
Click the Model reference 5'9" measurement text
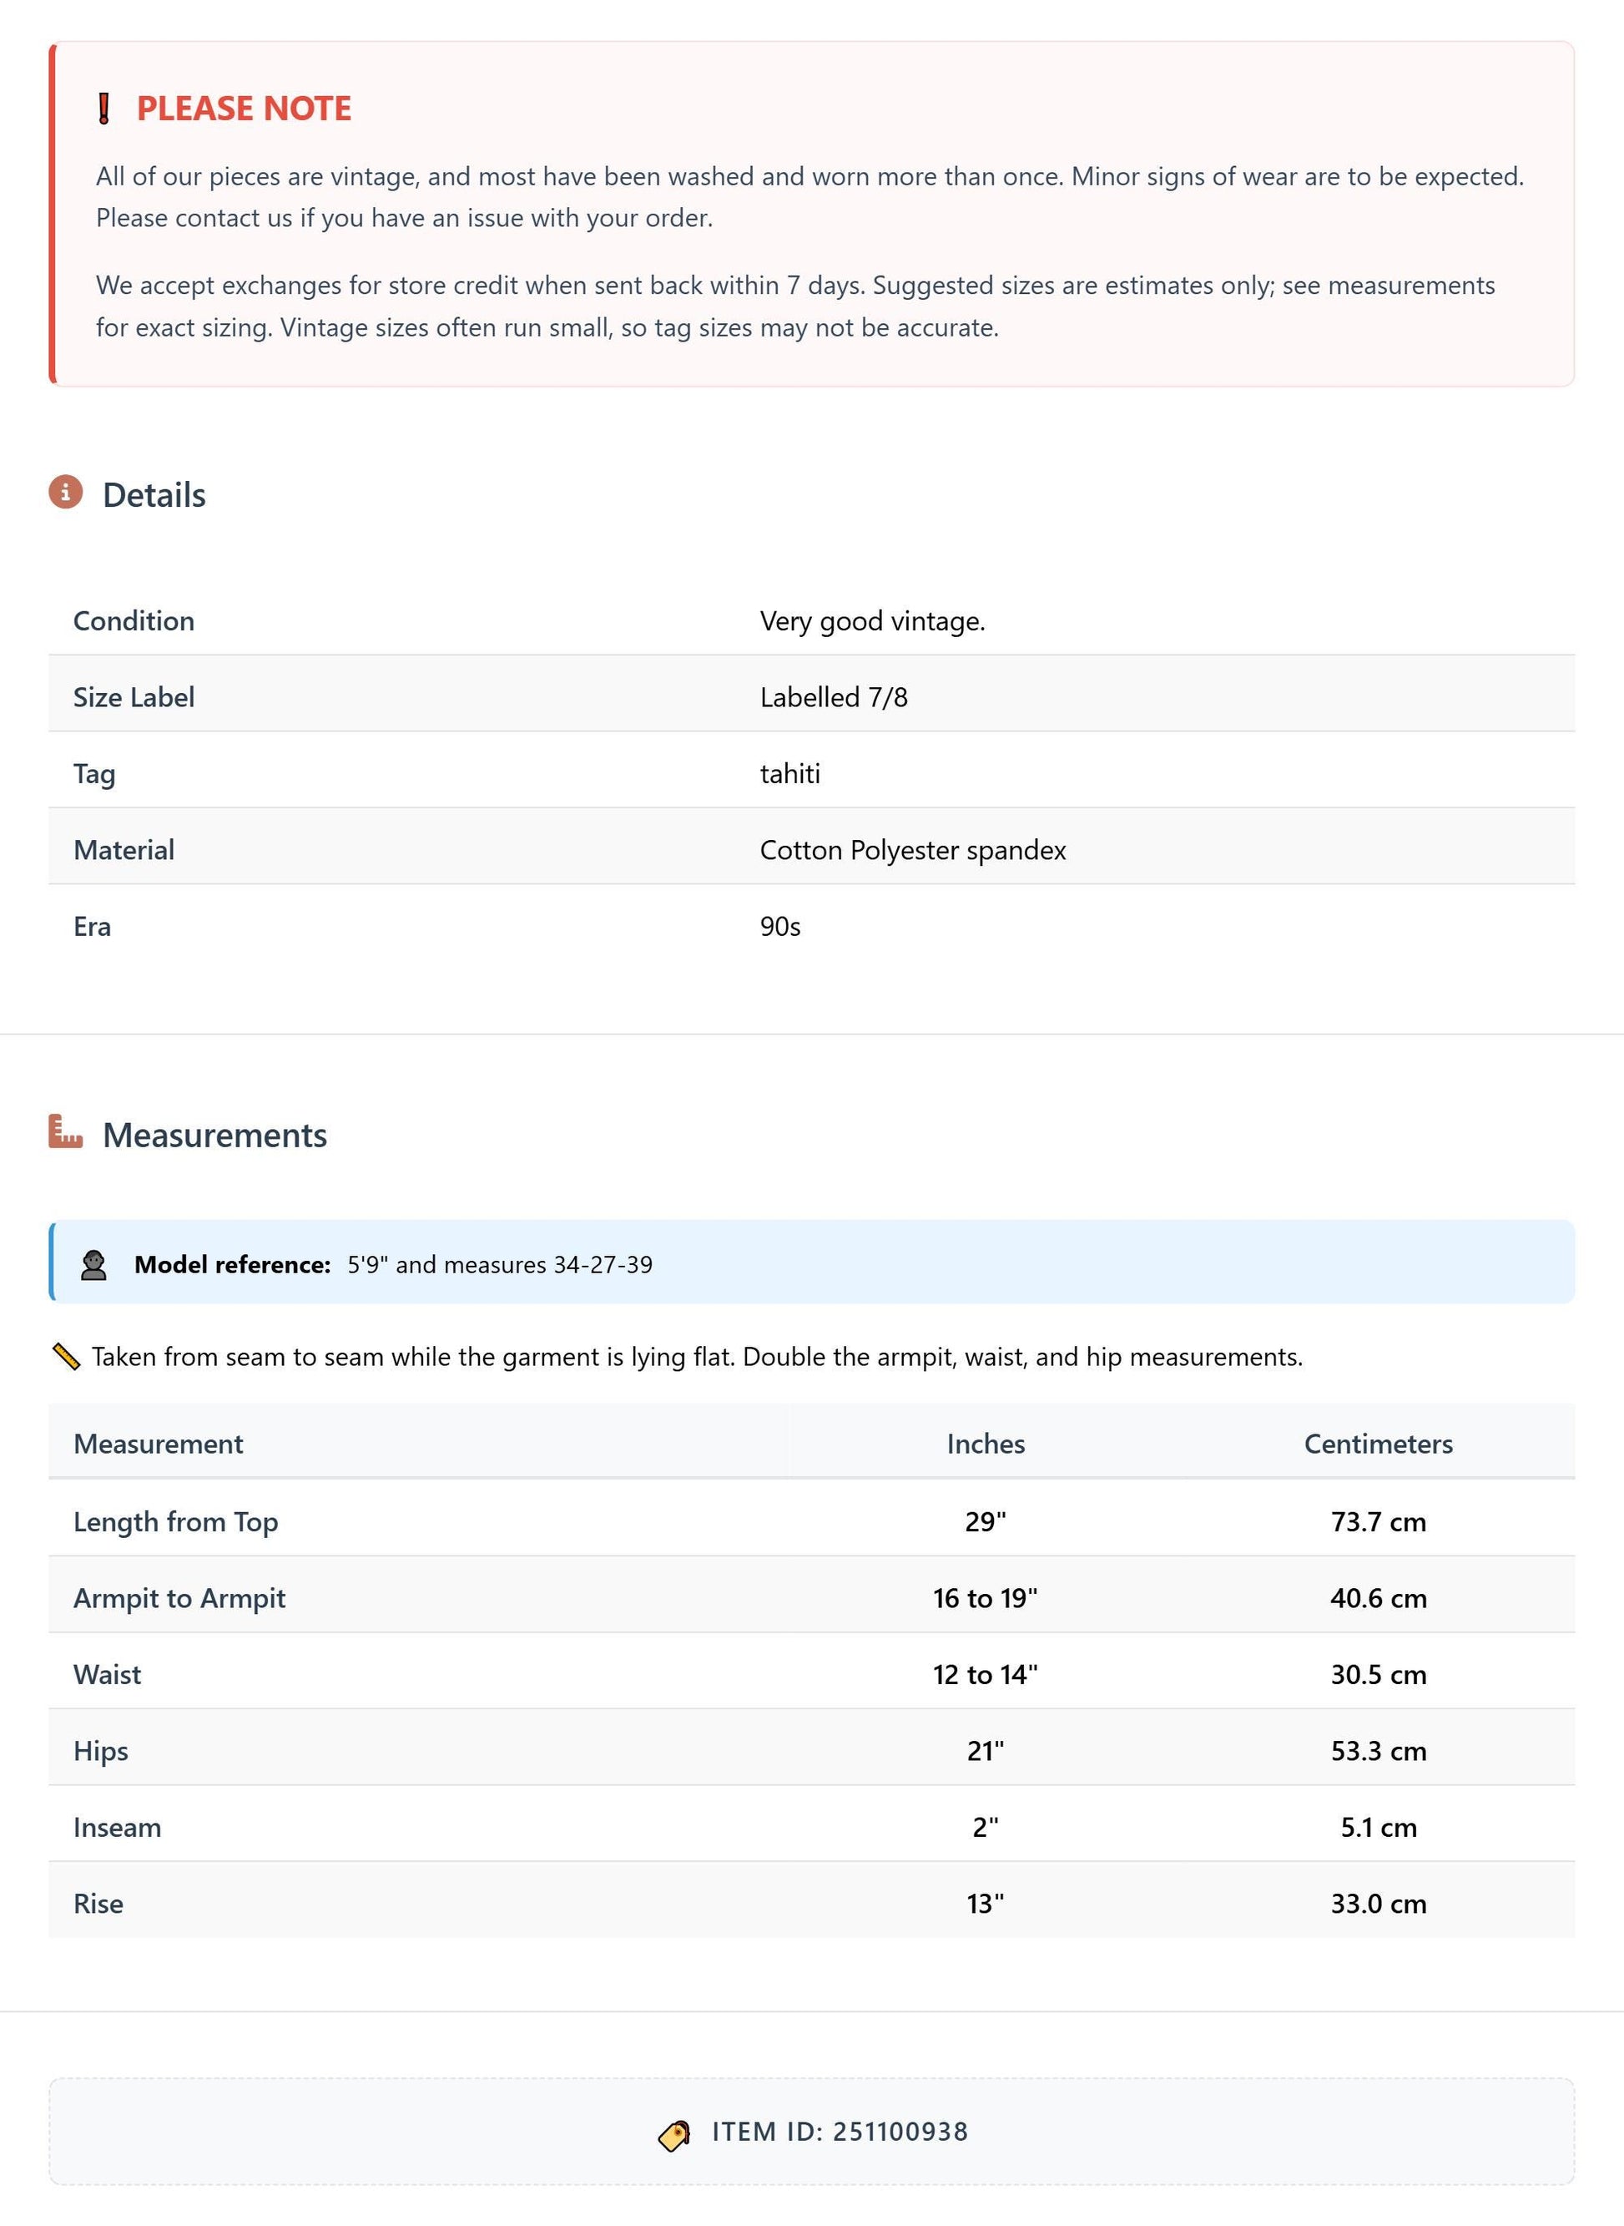(499, 1265)
